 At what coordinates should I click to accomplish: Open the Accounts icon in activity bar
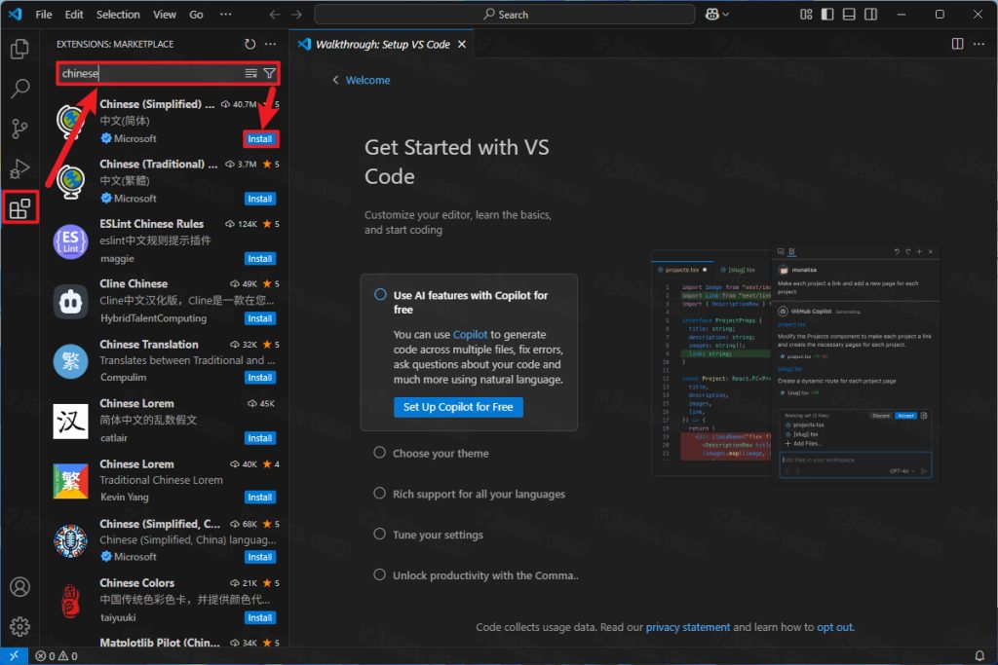[x=19, y=587]
